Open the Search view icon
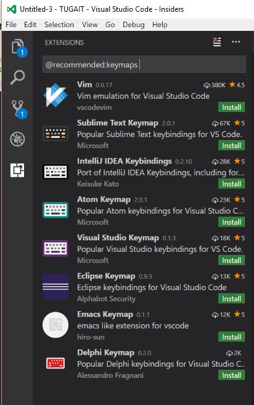This screenshot has width=254, height=405. pos(17,77)
